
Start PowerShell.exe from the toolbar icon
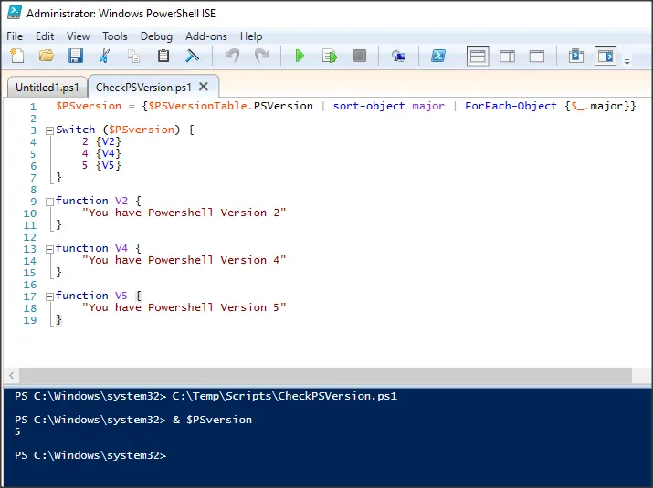(x=438, y=56)
